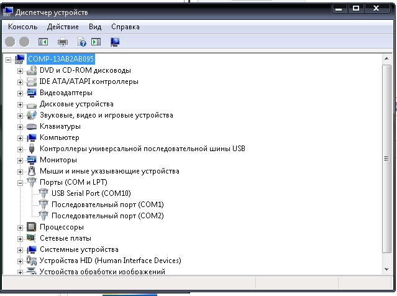Open the Справка menu
Viewport: 397px width, 296px height.
125,27
